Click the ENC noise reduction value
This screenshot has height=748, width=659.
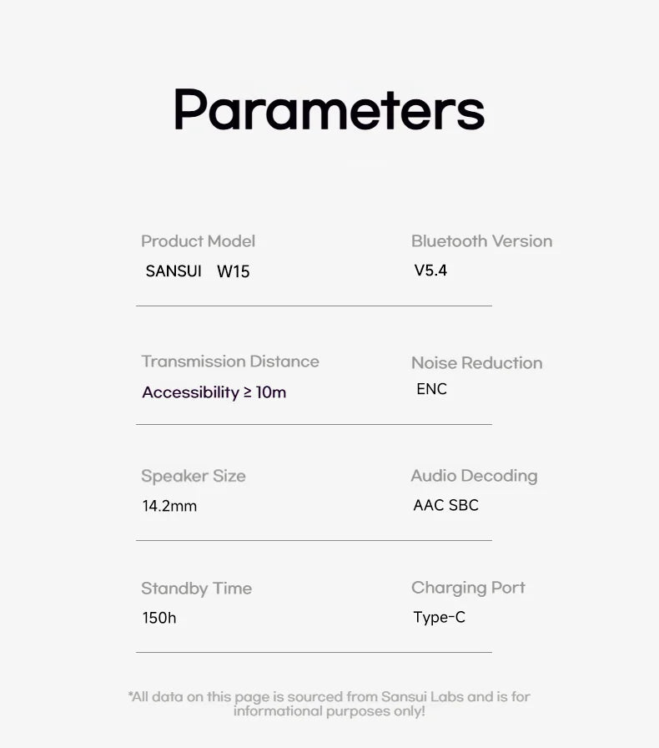[431, 389]
